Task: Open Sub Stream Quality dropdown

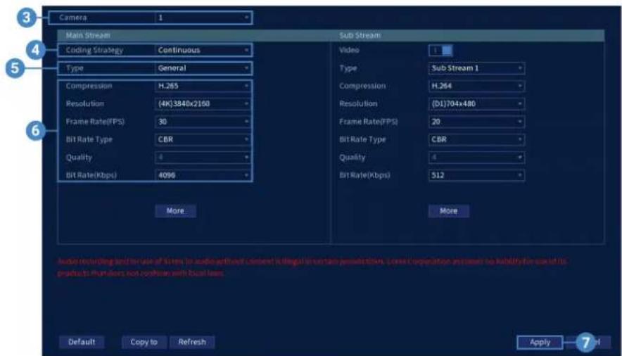Action: click(476, 158)
